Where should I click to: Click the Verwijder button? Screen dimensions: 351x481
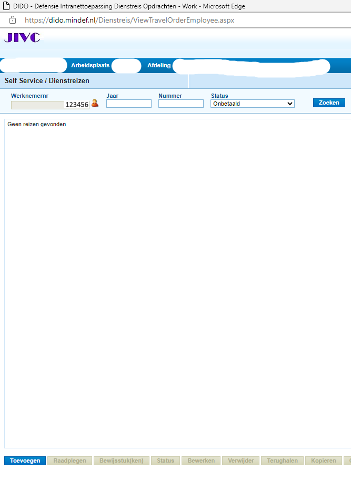point(240,460)
